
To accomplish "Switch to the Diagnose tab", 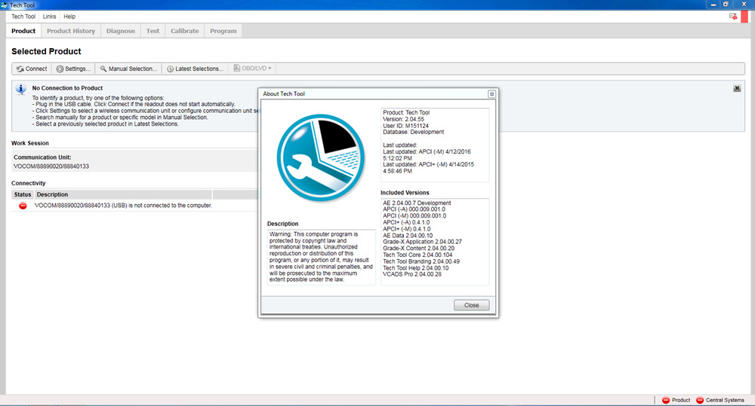I will coord(120,31).
